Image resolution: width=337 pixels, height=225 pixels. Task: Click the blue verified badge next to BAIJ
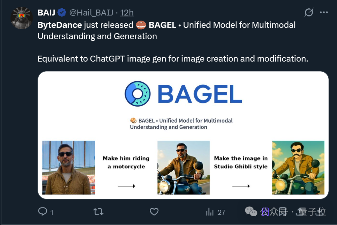(x=62, y=12)
